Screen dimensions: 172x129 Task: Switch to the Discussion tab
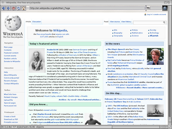point(36,22)
